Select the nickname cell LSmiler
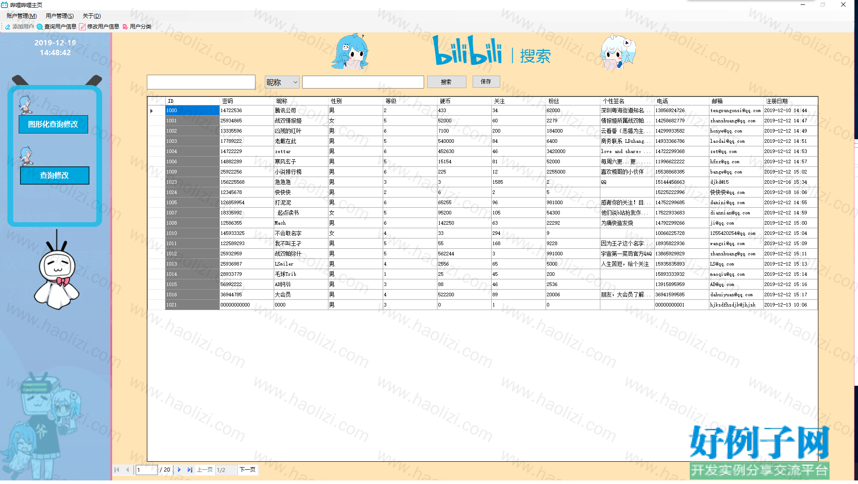858x484 pixels. coord(301,264)
